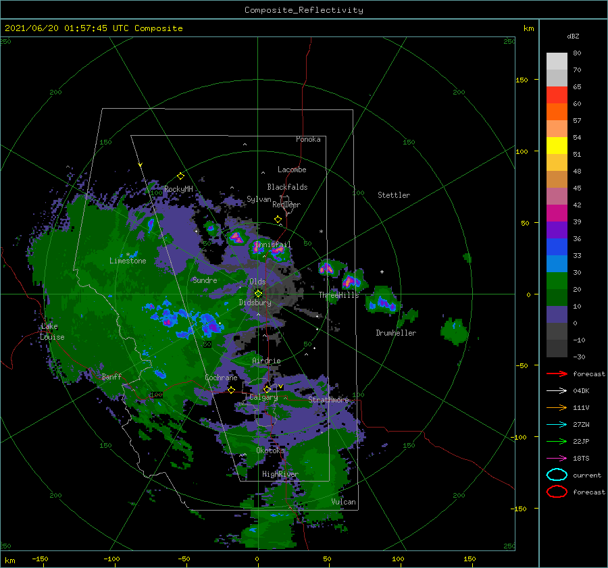Click the Lake Louise label

(x=52, y=332)
